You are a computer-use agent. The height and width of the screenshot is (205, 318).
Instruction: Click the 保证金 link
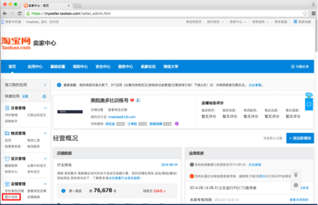[110, 124]
